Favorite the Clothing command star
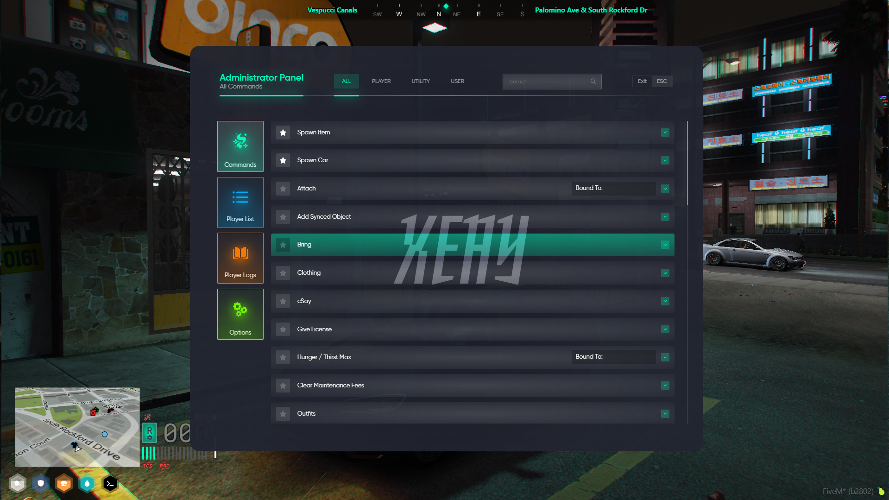This screenshot has height=500, width=889. pos(283,273)
